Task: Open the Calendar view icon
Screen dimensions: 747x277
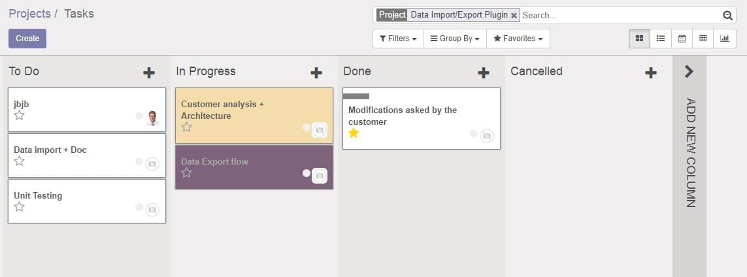Action: (x=682, y=39)
